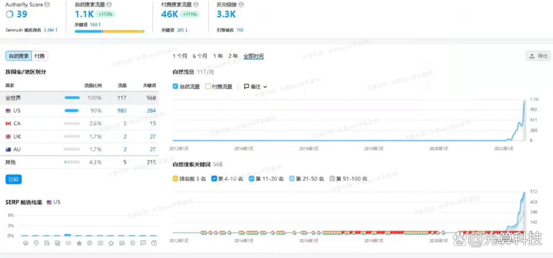Screen dimensions: 553x258
Task: Click the sitelinks bar in the SERP chart
Action: click(x=68, y=235)
